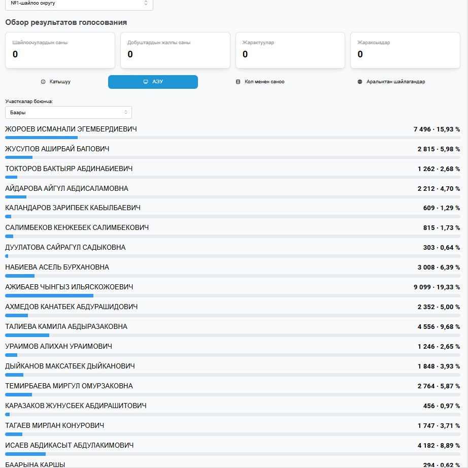Select candidate ТЕМИРБАЕВА МИРГУЛ ОМУРЗАКОВНА

(69, 386)
